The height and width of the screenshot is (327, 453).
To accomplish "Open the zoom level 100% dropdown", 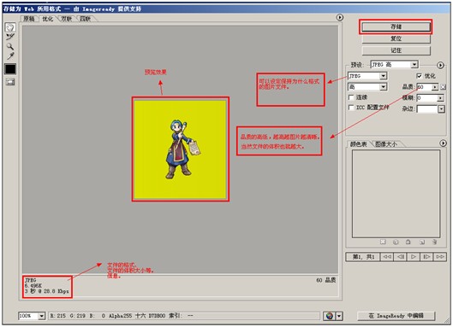I will tap(32, 316).
